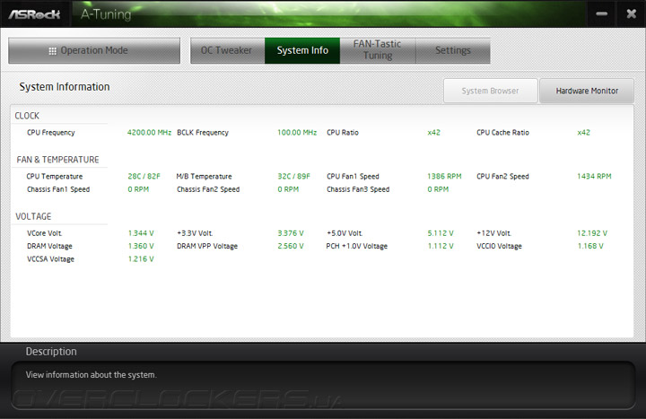Viewport: 646px width, 419px height.
Task: Click the VCore Volt. value 1.344 V
Action: click(141, 233)
